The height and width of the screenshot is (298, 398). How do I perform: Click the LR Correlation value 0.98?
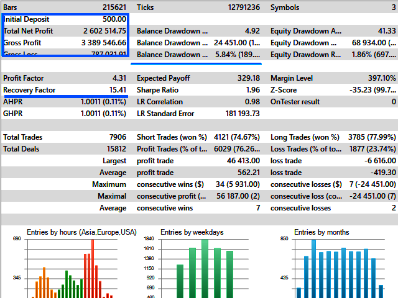[x=252, y=102]
